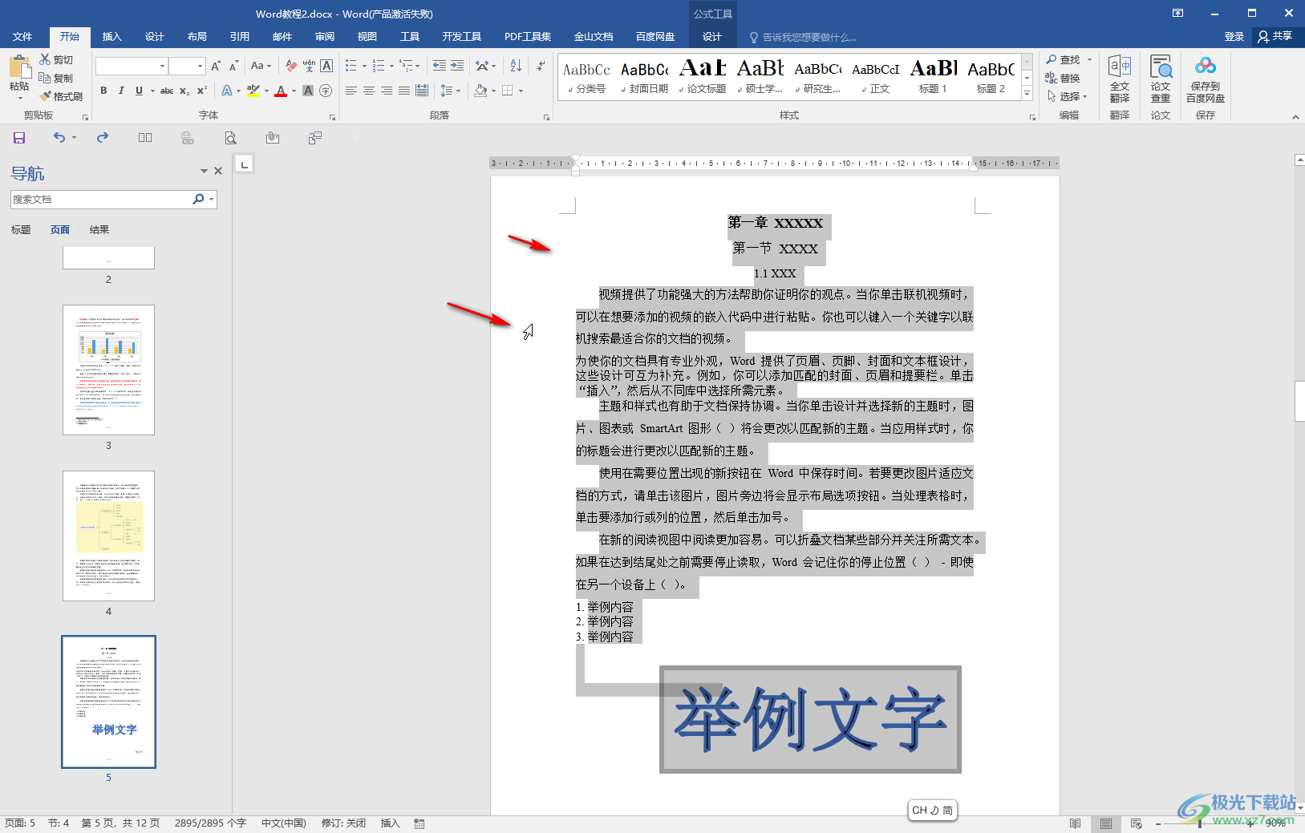Toggle Character Shading
Screen dimensions: 1305x833
[x=308, y=91]
